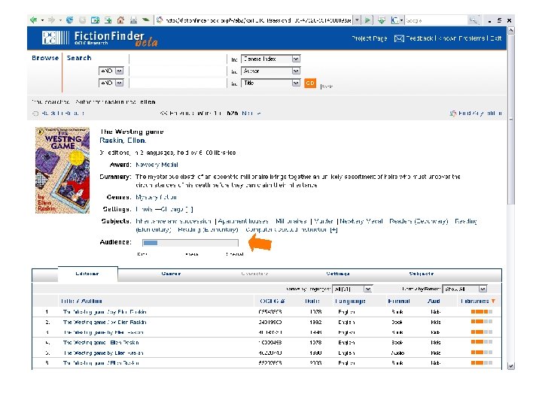Click Libraries sort arrow in table header
Screen dimensions: 542x406
(493, 301)
